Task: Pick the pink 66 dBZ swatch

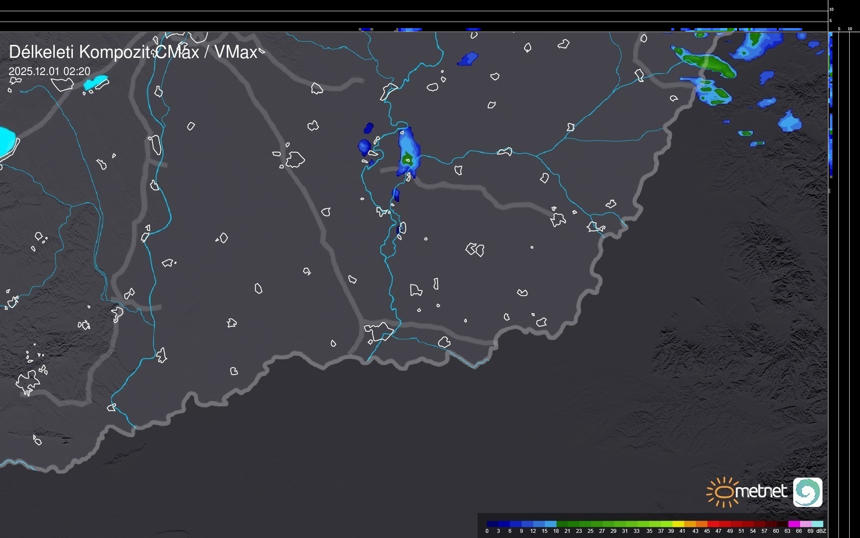Action: pyautogui.click(x=805, y=524)
